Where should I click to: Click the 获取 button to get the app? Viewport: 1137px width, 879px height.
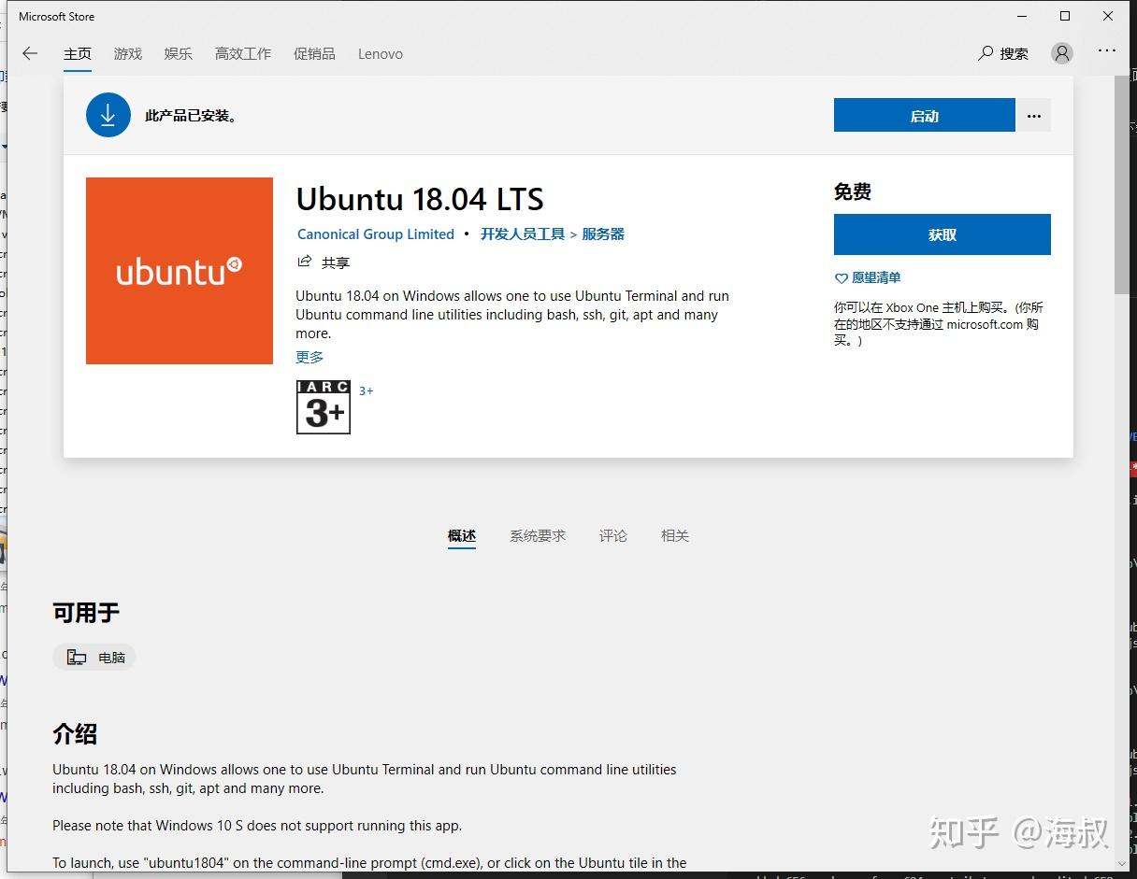(942, 234)
